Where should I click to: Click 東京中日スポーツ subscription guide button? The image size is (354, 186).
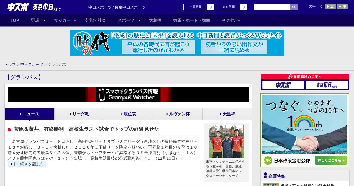(327, 85)
